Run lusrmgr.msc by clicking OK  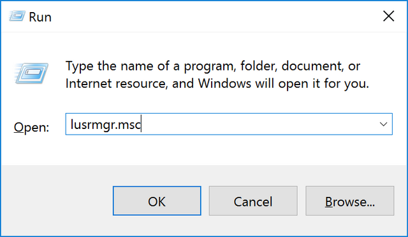tap(157, 201)
